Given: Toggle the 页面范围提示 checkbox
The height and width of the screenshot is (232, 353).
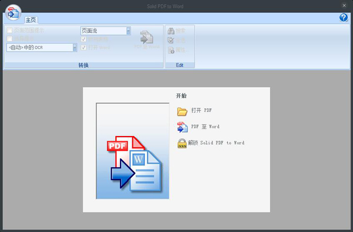Looking at the screenshot, I should 9,31.
